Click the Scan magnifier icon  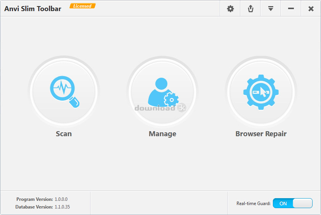point(65,92)
